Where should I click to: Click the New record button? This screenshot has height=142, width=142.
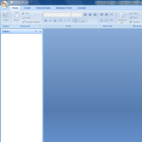[133, 13]
